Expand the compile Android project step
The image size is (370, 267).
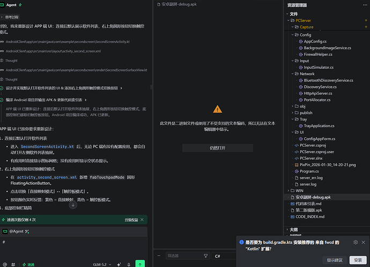point(46,100)
